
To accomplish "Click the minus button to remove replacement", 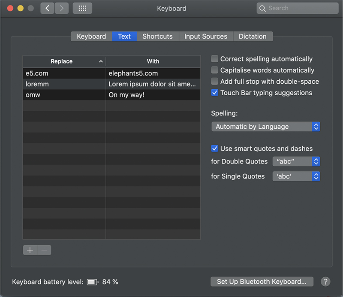I will (x=44, y=250).
